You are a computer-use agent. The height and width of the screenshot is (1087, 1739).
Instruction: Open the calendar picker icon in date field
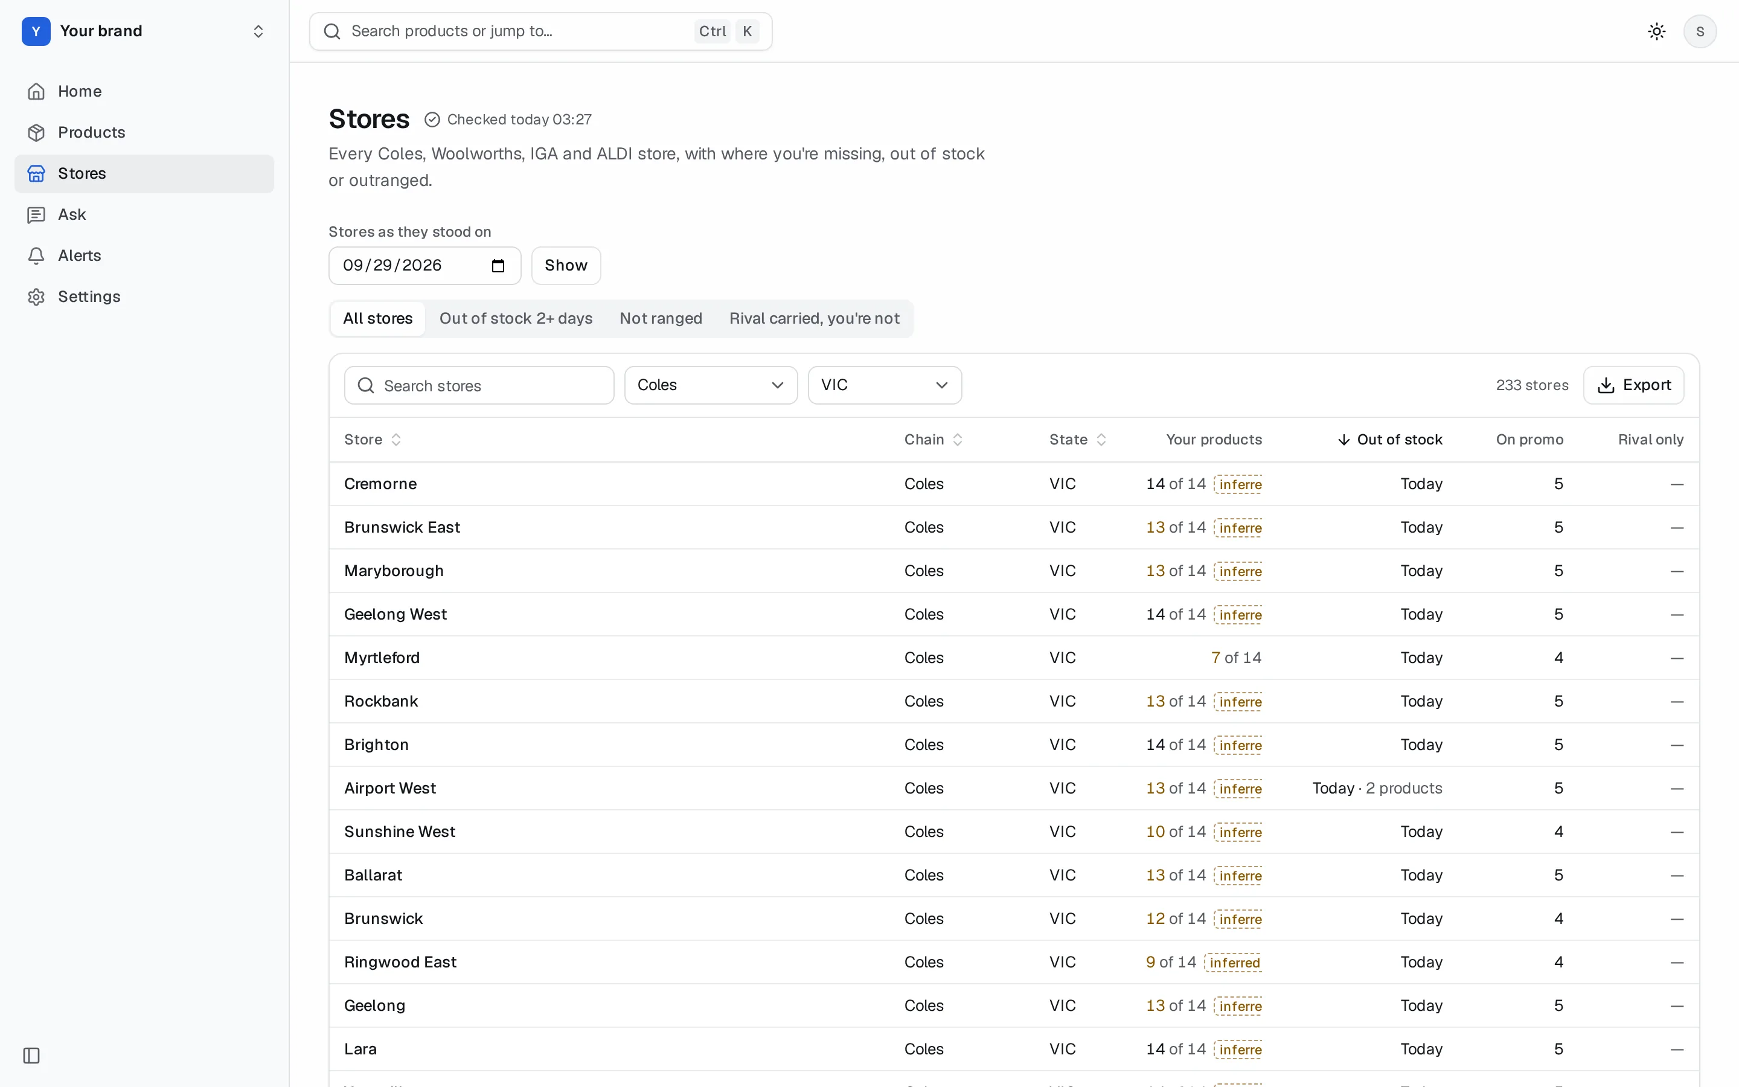coord(498,266)
